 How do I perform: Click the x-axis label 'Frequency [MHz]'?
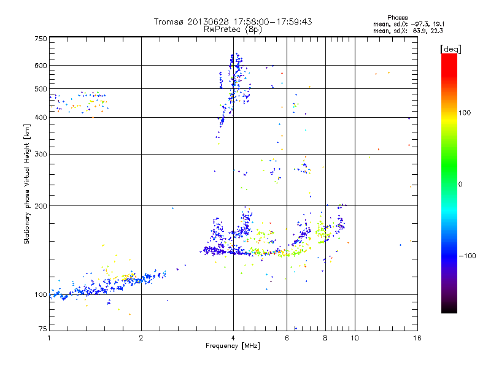233,346
